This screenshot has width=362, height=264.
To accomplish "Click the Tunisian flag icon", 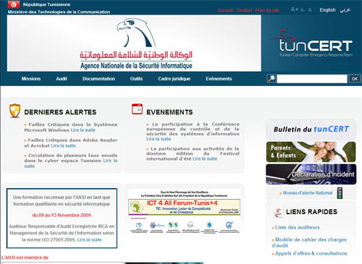I will coord(14,4).
